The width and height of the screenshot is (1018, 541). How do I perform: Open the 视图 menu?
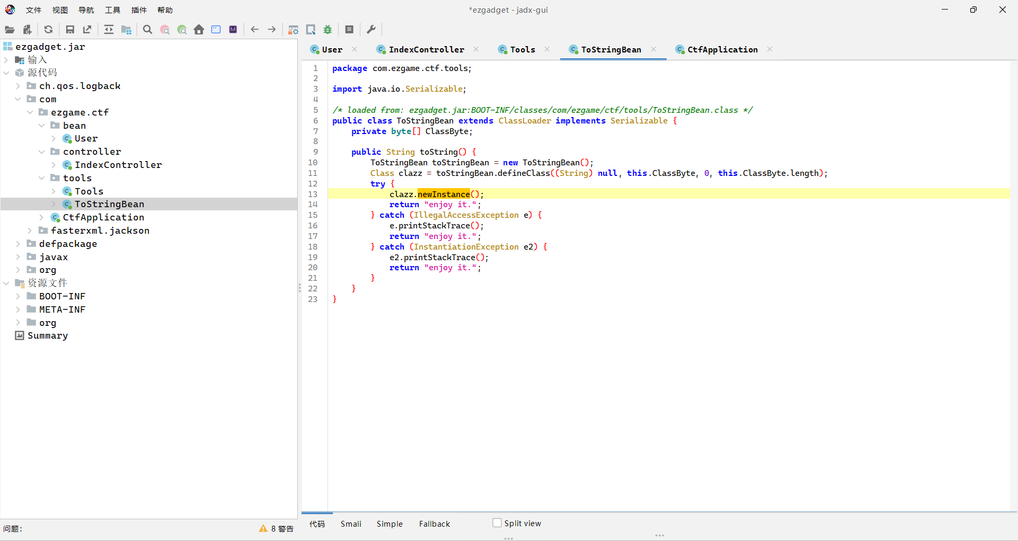[60, 10]
